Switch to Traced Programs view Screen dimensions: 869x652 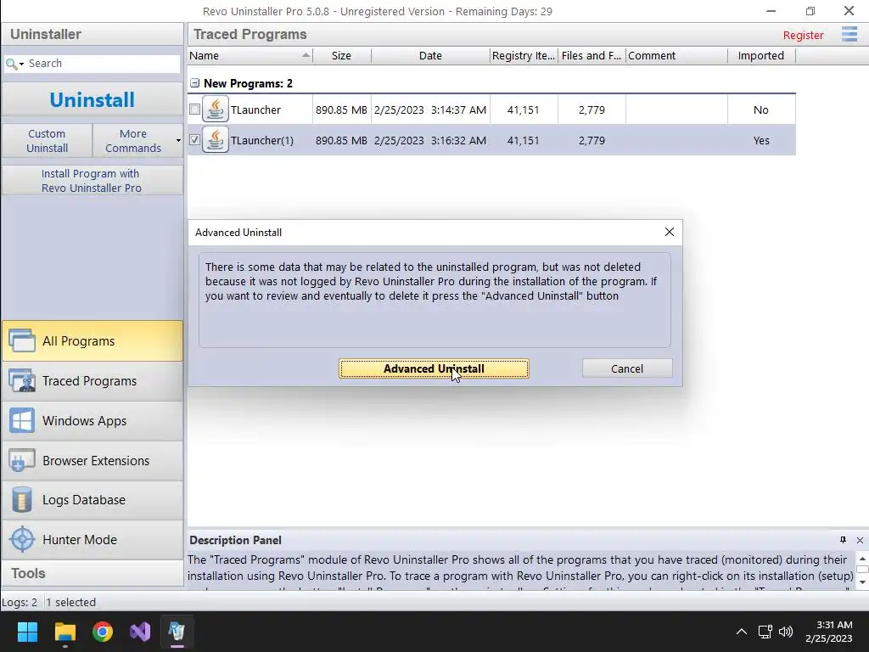[92, 381]
